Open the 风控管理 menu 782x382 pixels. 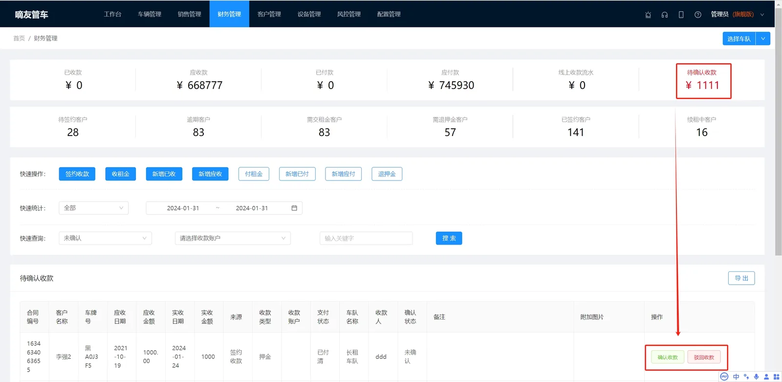(x=349, y=14)
